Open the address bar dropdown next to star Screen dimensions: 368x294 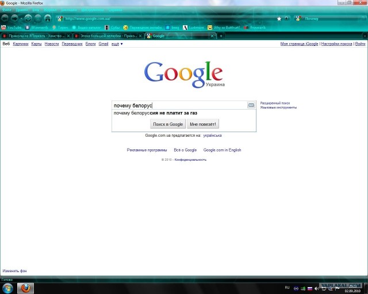point(286,18)
